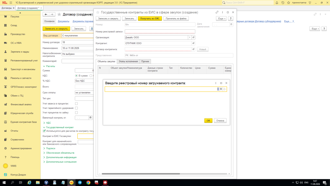
Task: Click Записать button in Договор form
Action: coord(79,29)
